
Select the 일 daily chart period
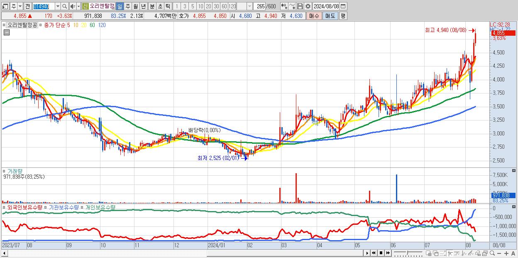click(x=120, y=6)
